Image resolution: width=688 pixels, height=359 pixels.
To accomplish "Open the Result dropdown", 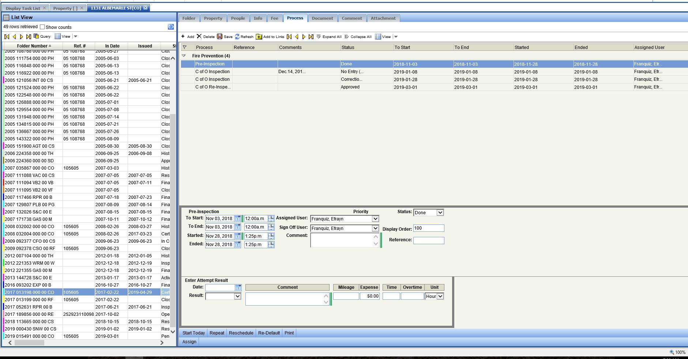I will [237, 296].
